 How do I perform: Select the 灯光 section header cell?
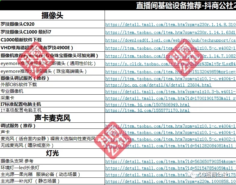pyautogui.click(x=52, y=153)
